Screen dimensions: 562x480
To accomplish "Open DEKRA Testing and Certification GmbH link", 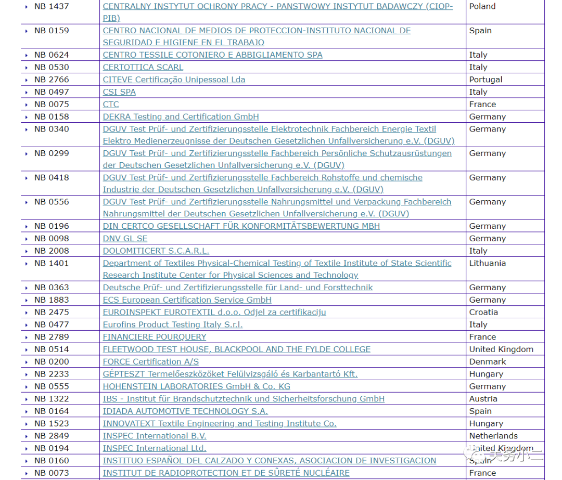I will tap(181, 116).
